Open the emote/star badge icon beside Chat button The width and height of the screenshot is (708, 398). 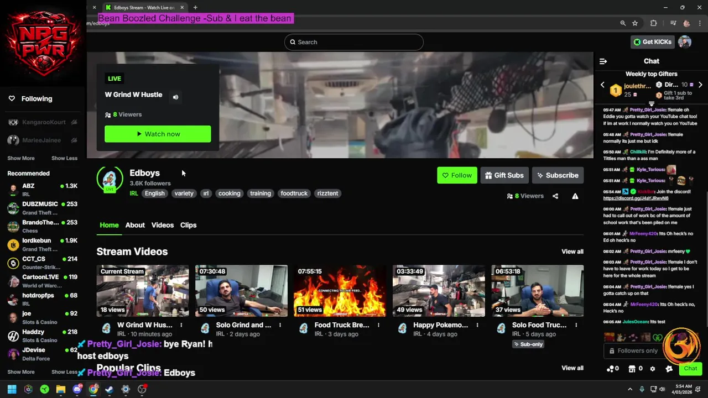point(669,369)
